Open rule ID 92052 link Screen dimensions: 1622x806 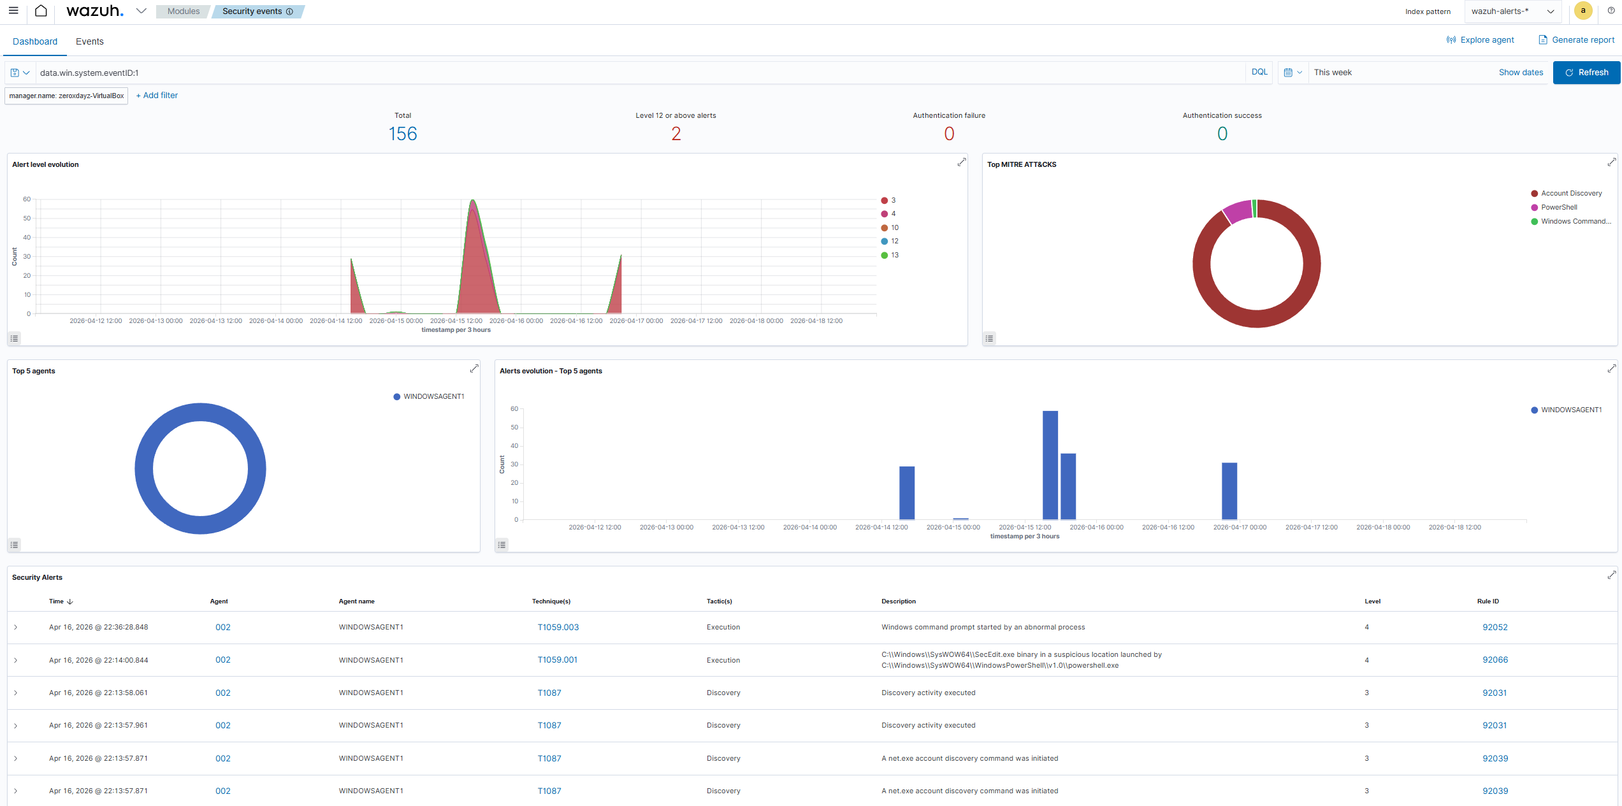click(1495, 628)
